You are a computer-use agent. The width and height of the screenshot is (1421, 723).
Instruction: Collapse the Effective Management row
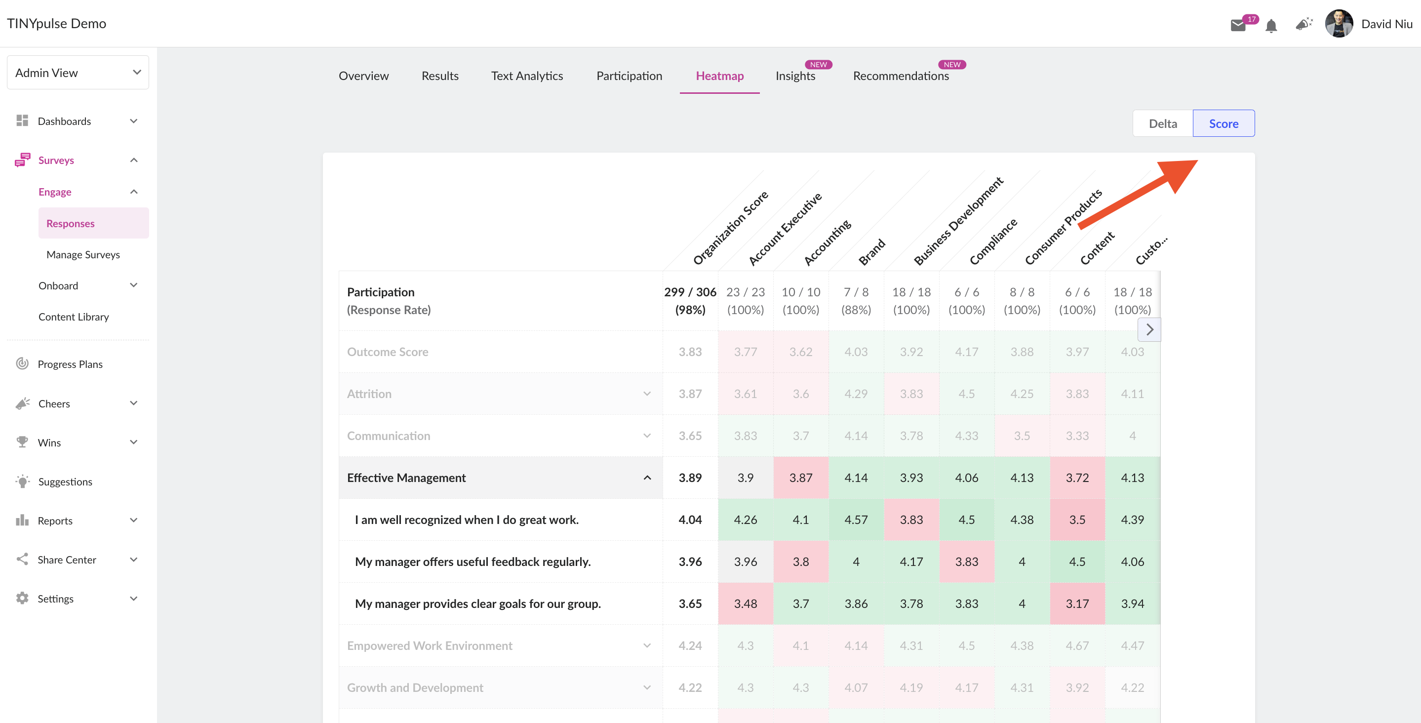(647, 478)
